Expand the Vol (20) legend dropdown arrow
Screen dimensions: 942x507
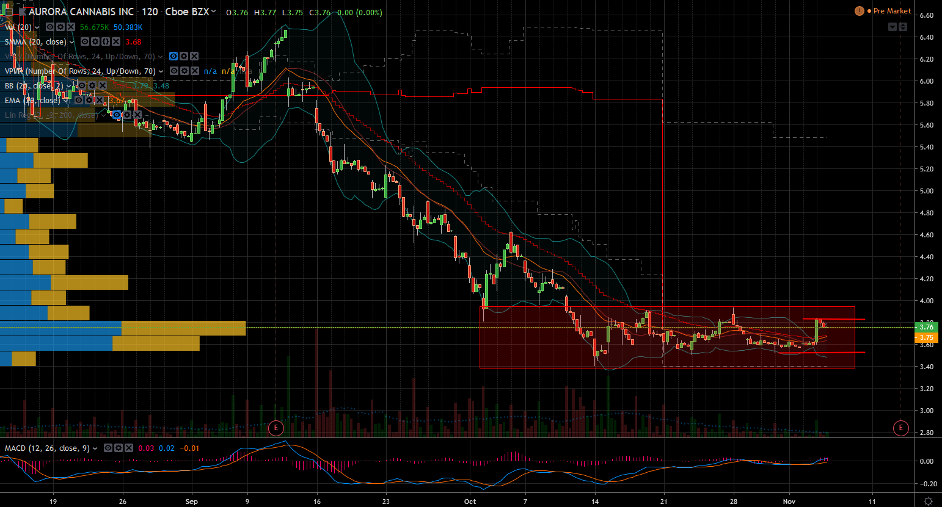37,27
